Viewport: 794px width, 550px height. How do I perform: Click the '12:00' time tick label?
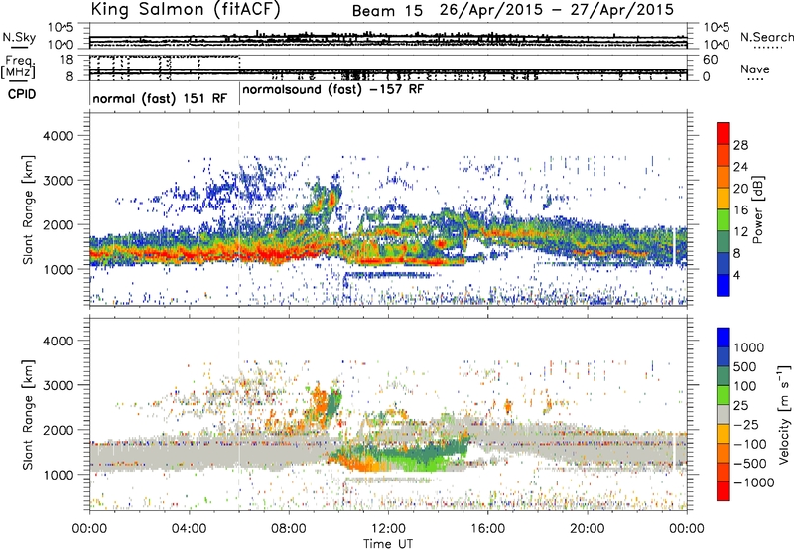(x=388, y=529)
